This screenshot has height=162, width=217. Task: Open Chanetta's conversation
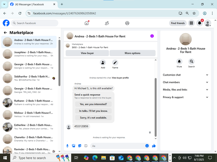tap(29, 139)
